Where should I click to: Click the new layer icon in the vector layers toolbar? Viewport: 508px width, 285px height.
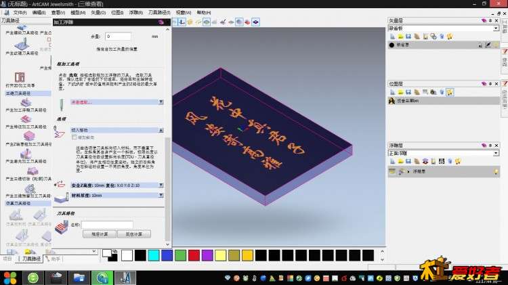392,37
